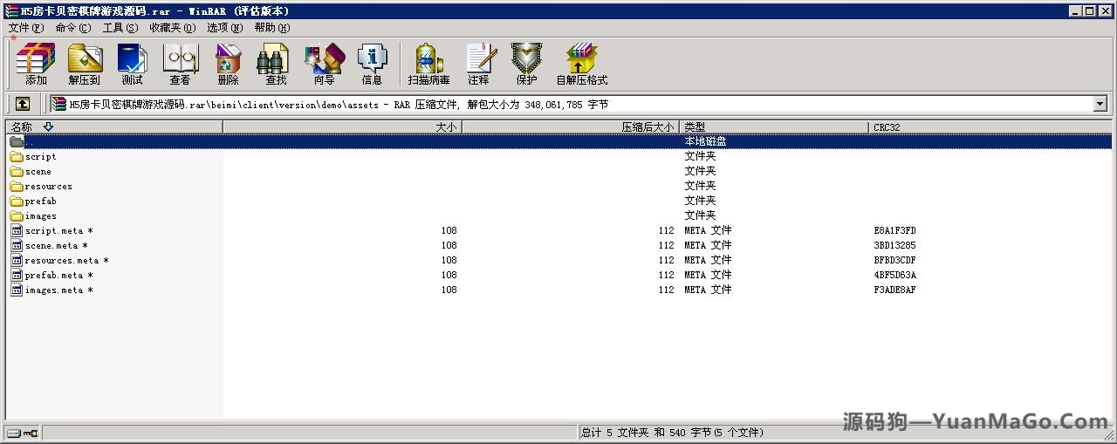Image resolution: width=1117 pixels, height=444 pixels.
Task: Go up one folder level button
Action: click(23, 104)
